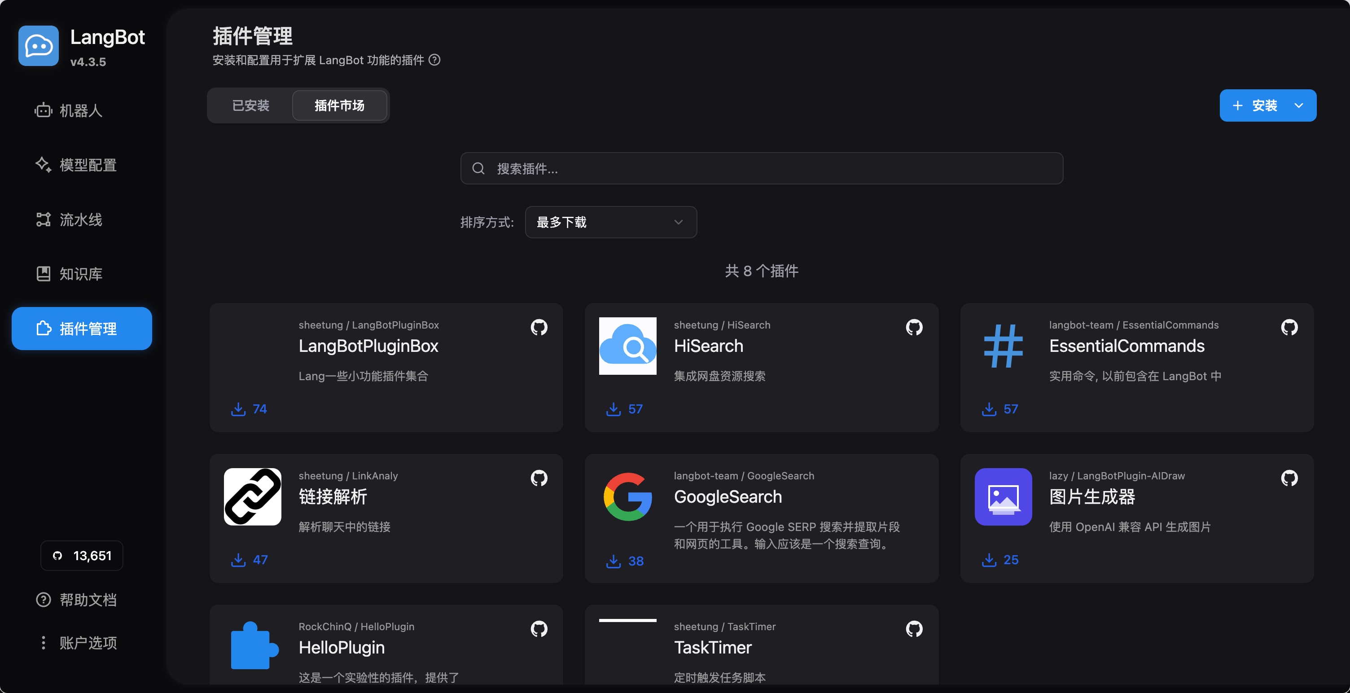Click the download icon showing 25

pos(989,560)
